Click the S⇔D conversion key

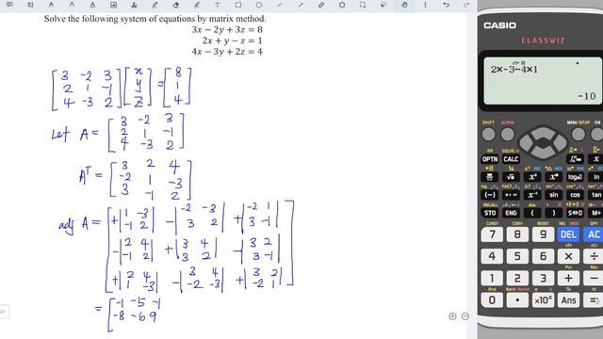pos(576,213)
